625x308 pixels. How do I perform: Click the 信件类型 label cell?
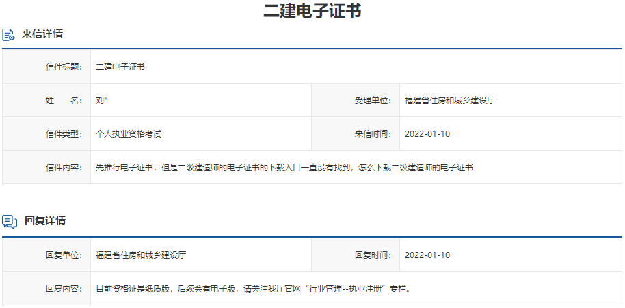pyautogui.click(x=63, y=134)
